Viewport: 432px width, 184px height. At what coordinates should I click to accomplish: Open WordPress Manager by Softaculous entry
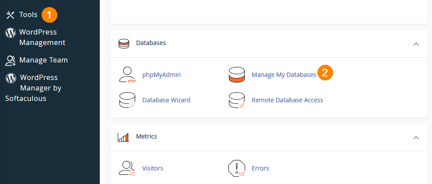click(33, 88)
